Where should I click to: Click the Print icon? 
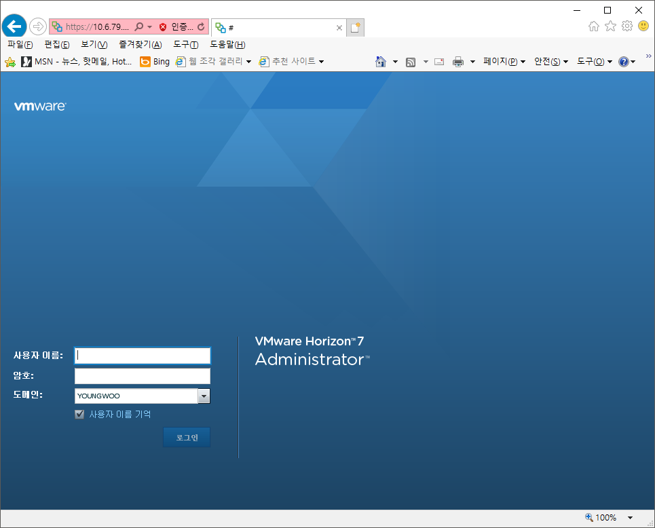click(x=458, y=62)
